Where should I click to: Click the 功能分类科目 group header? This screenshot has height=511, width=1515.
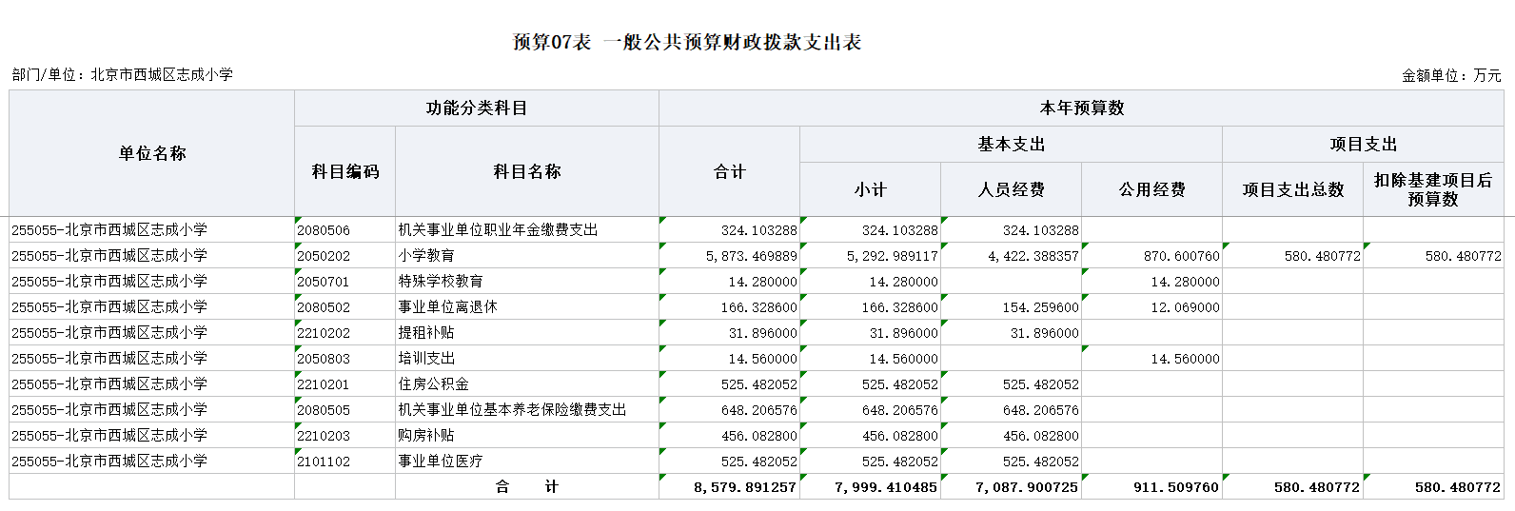click(476, 108)
